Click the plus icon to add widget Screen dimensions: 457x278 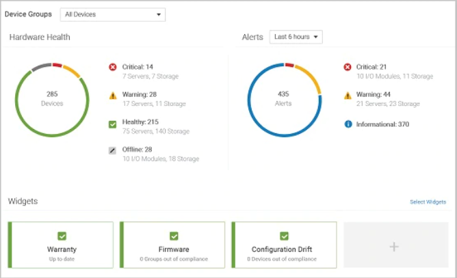click(394, 247)
